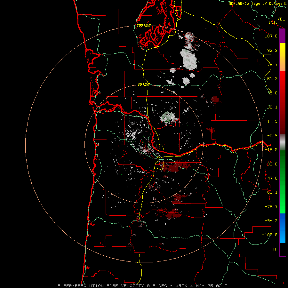Select the -16.5 velocity scale value
Screen dimensions: 288x288
(271, 150)
